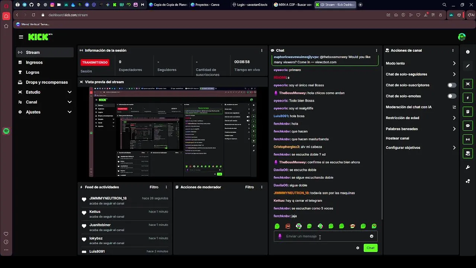This screenshot has width=476, height=268.
Task: Click the Kick logo
Action: (x=40, y=37)
